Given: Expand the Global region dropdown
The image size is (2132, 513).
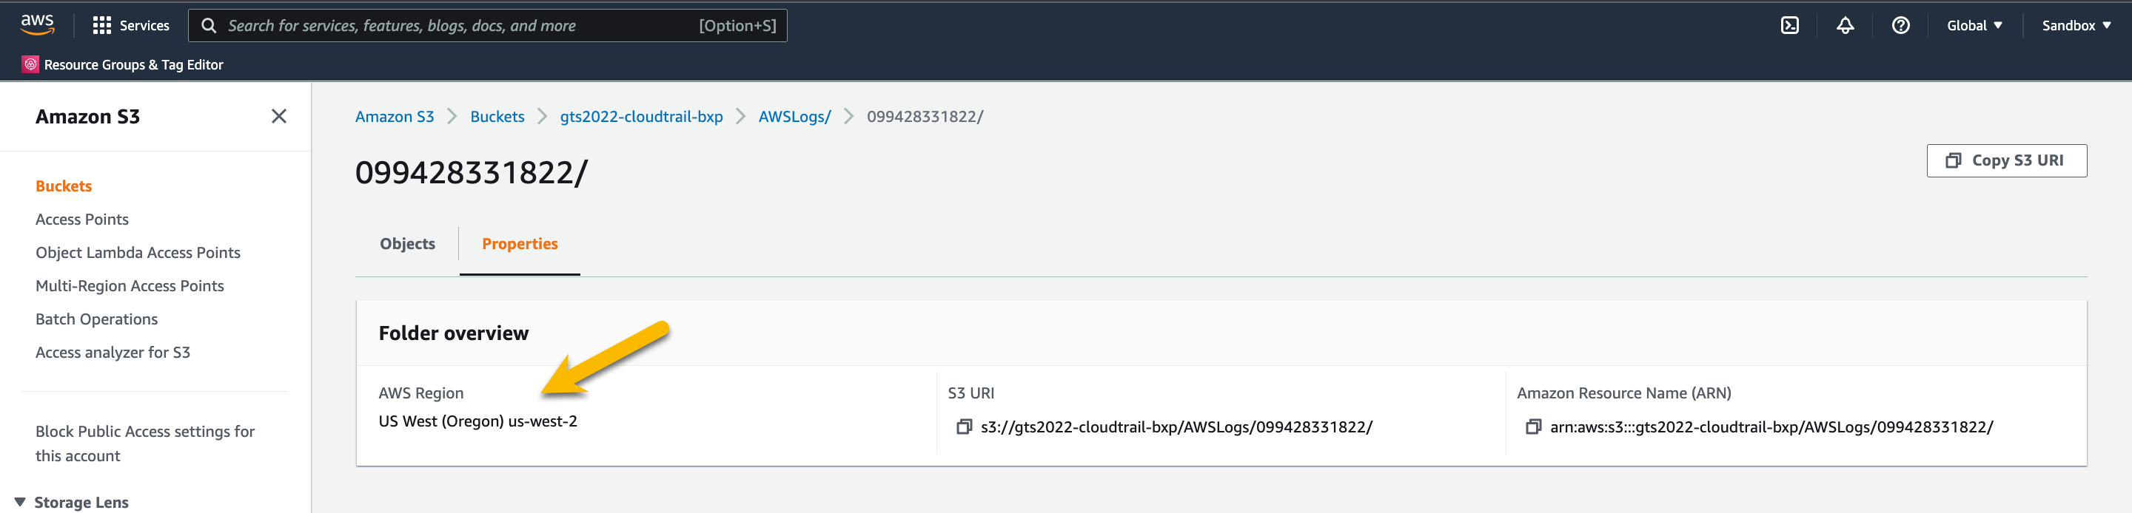Looking at the screenshot, I should tap(1974, 26).
